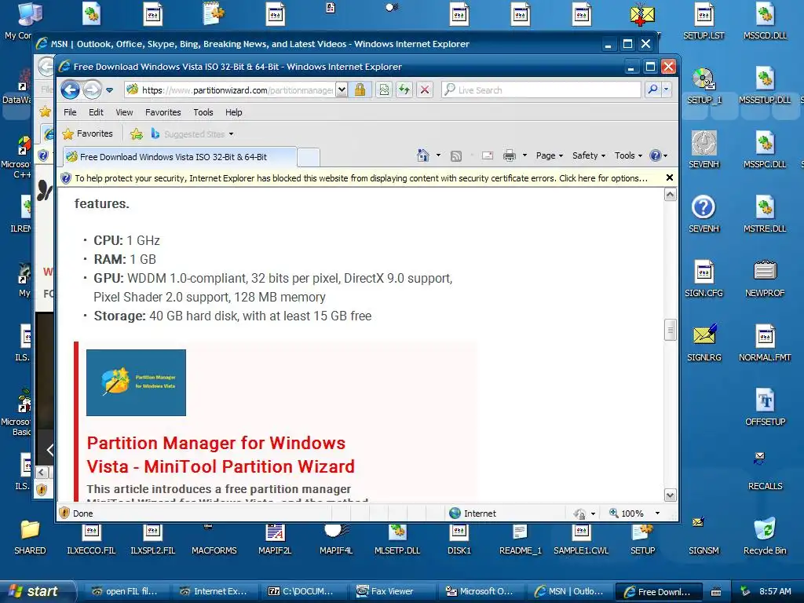Refresh the page with the green arrows

click(404, 90)
